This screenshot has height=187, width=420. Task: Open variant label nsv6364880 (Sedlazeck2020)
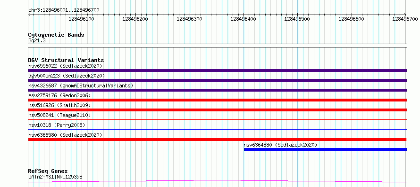pos(280,145)
